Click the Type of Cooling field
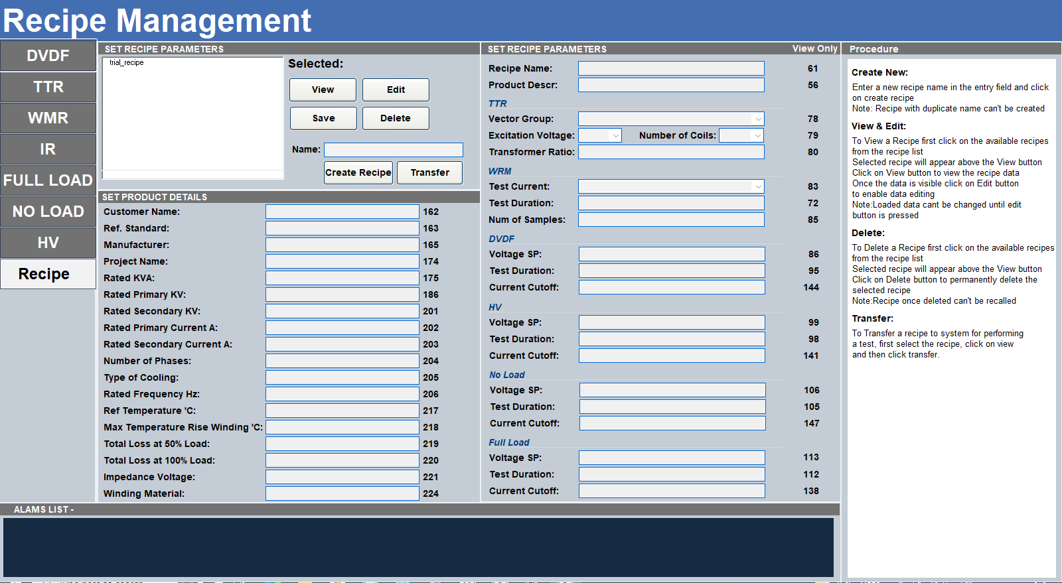This screenshot has width=1062, height=583. 342,377
